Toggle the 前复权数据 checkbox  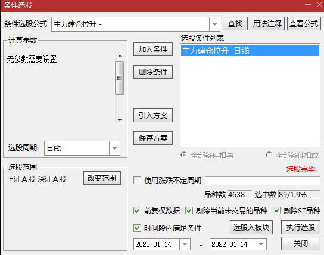[138, 211]
